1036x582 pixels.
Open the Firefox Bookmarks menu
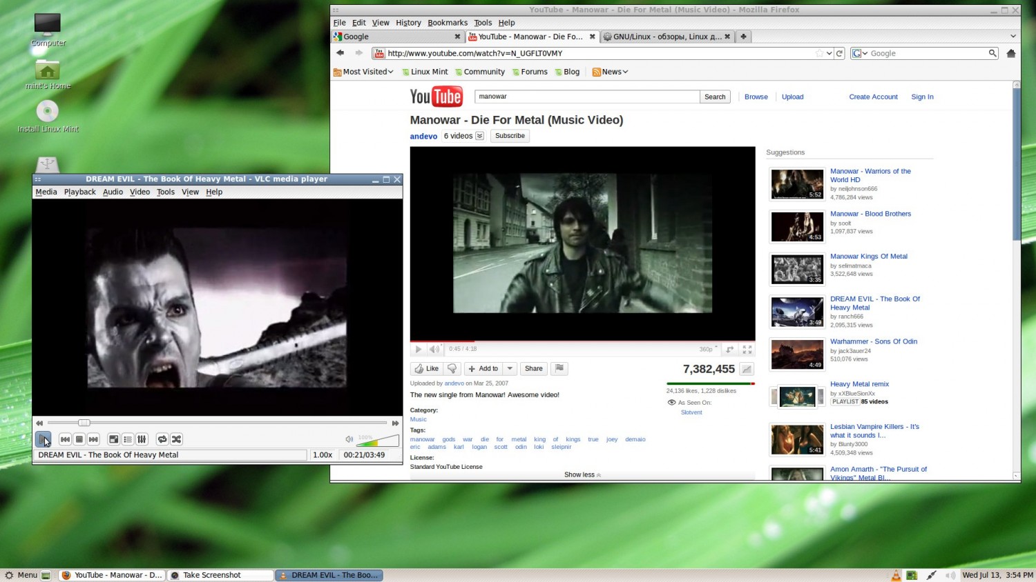click(x=448, y=23)
